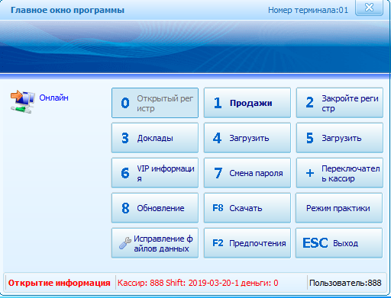Click the Онлайн status label

[x=53, y=98]
